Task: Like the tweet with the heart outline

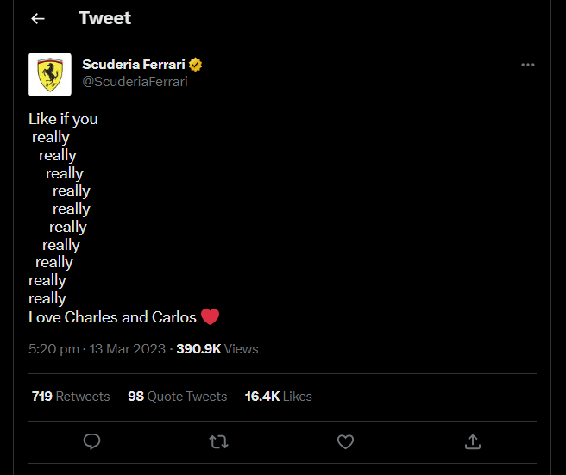Action: [345, 442]
